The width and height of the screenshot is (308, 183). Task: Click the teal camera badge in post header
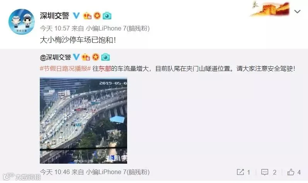point(107,16)
